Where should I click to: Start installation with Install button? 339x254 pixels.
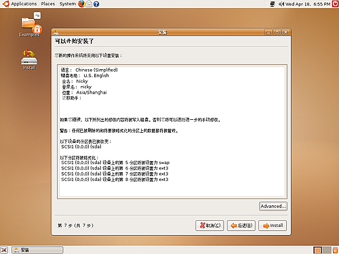[x=273, y=226]
